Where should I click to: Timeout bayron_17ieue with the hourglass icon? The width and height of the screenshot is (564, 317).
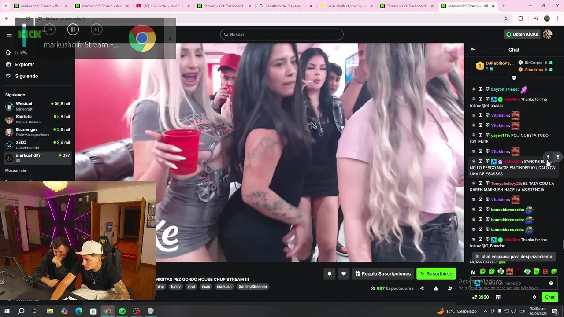click(x=481, y=89)
